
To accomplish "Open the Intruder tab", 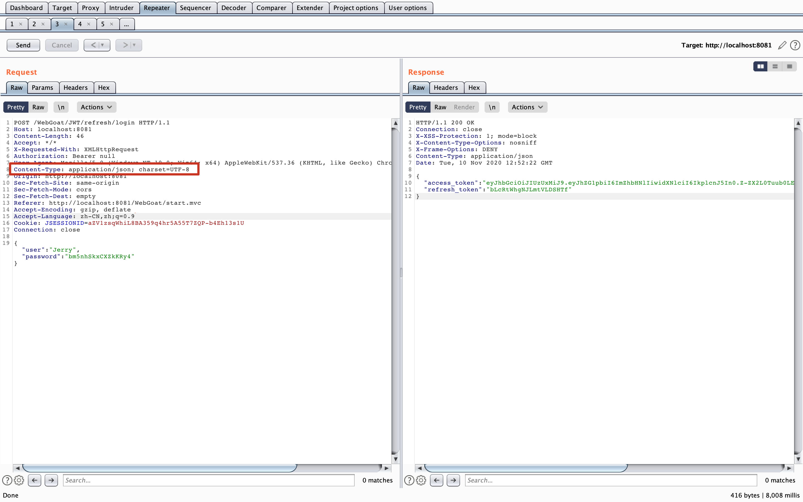I will [121, 8].
